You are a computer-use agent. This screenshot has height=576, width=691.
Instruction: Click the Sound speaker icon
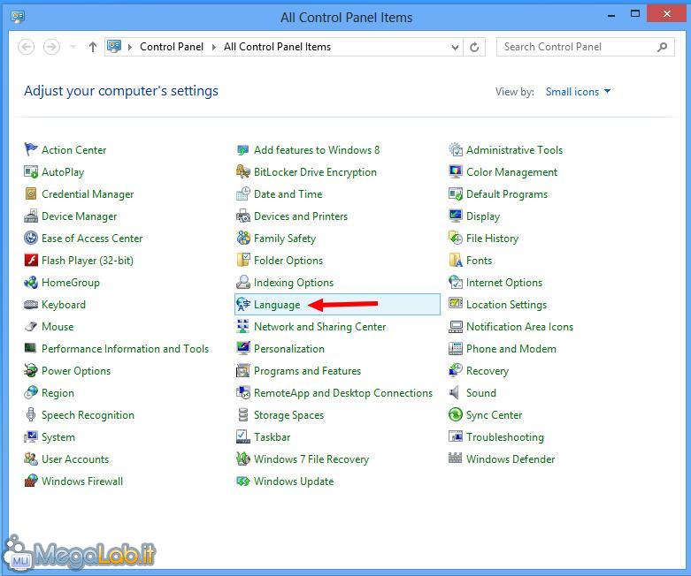pos(456,392)
